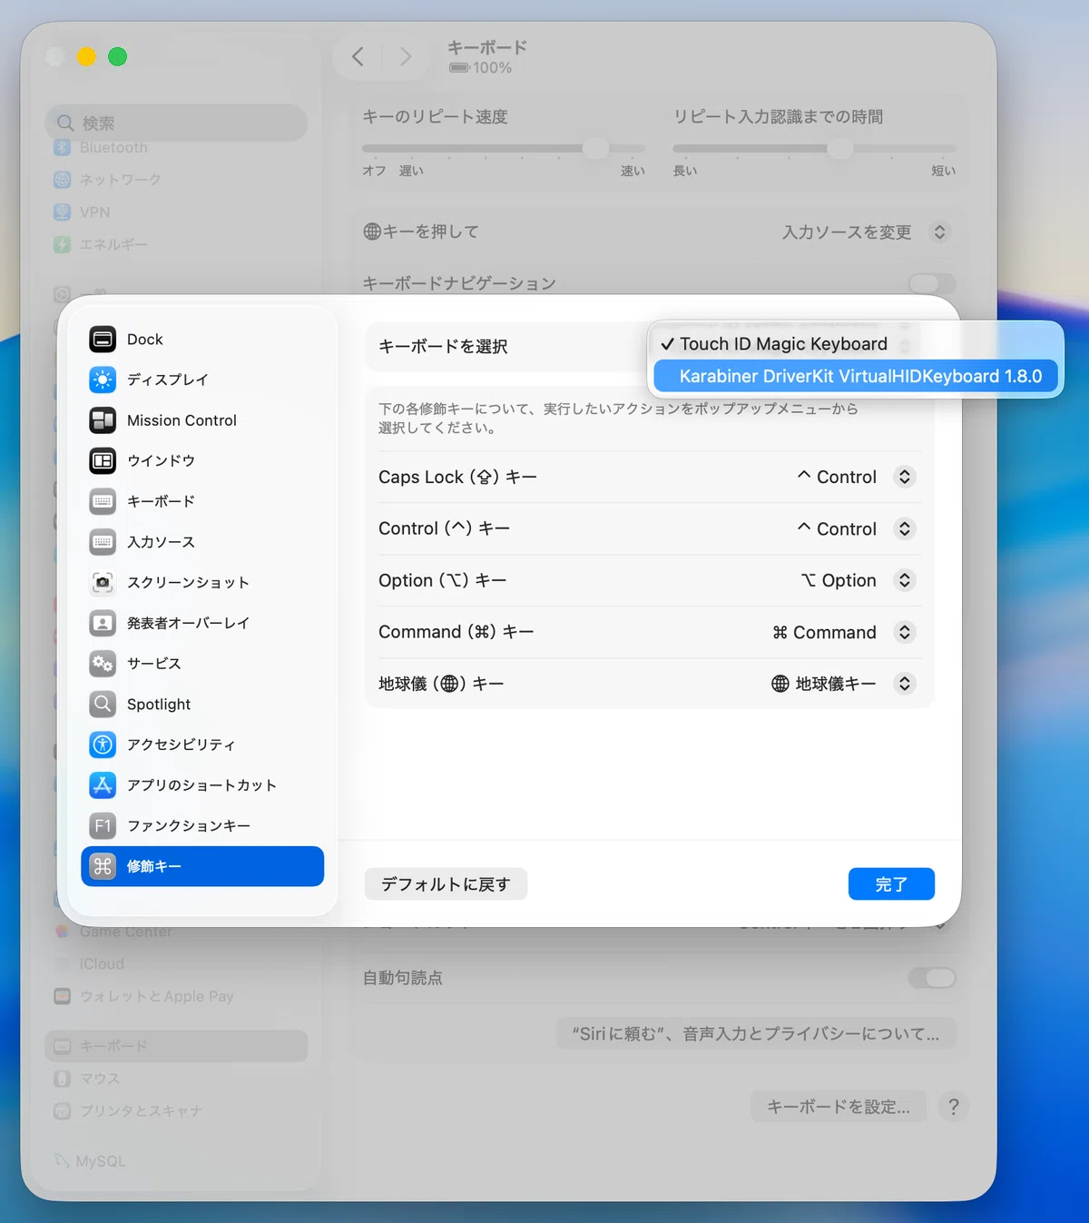The height and width of the screenshot is (1223, 1089).
Task: Go back with the left chevron
Action: point(358,57)
